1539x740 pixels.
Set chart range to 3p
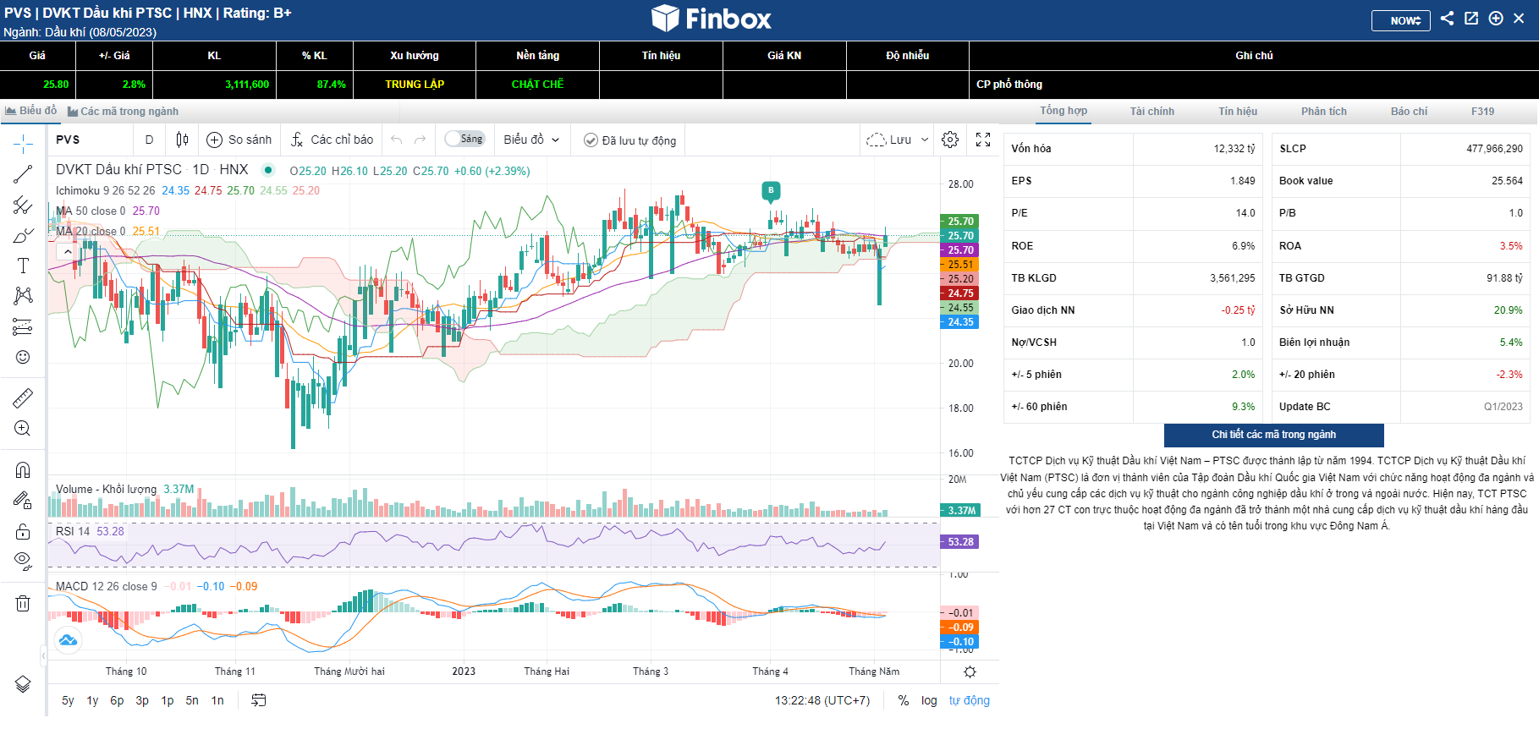click(142, 700)
